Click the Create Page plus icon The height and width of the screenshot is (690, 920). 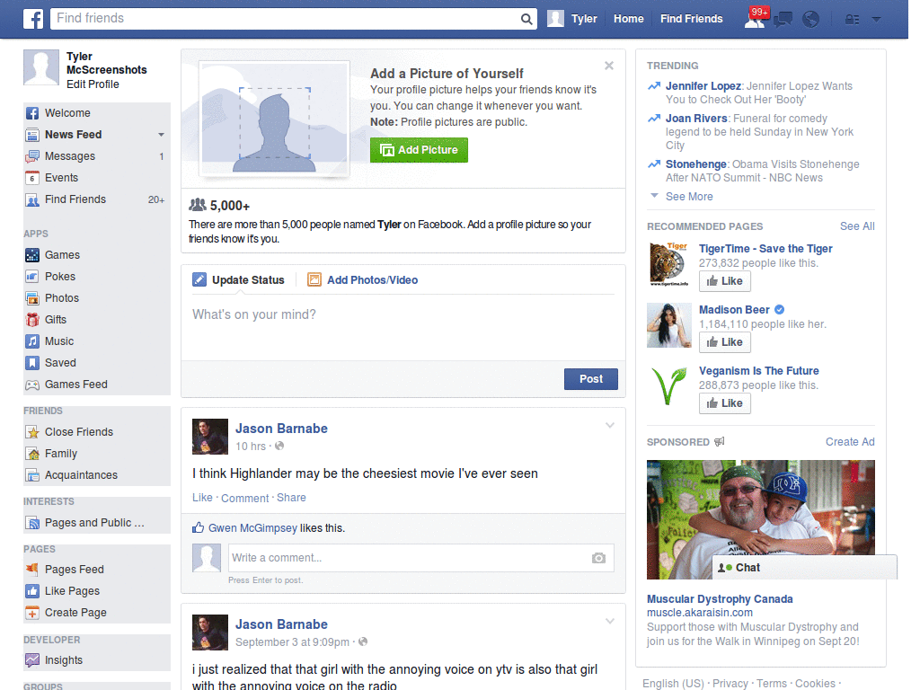[32, 613]
